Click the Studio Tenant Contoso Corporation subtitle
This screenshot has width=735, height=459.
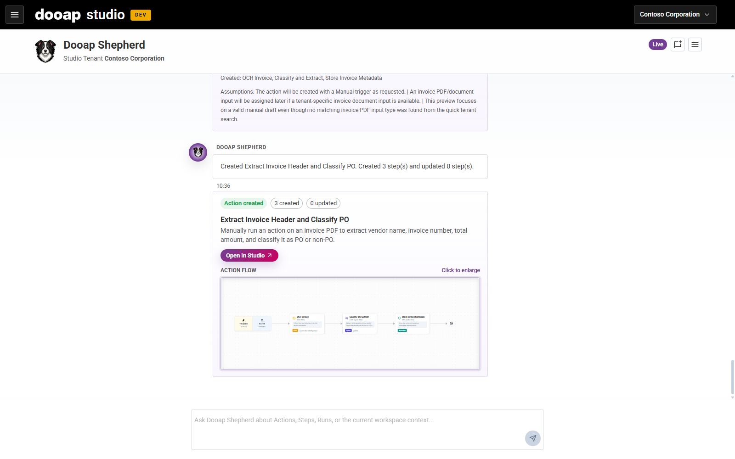click(114, 58)
